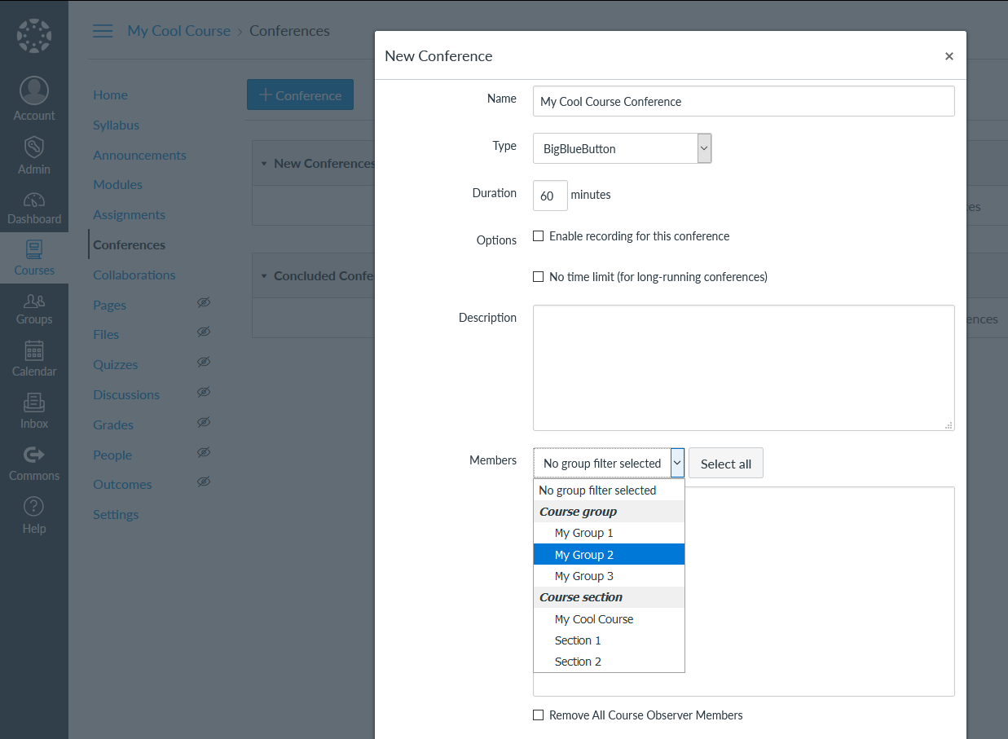Open Assignments in course navigation

point(129,214)
